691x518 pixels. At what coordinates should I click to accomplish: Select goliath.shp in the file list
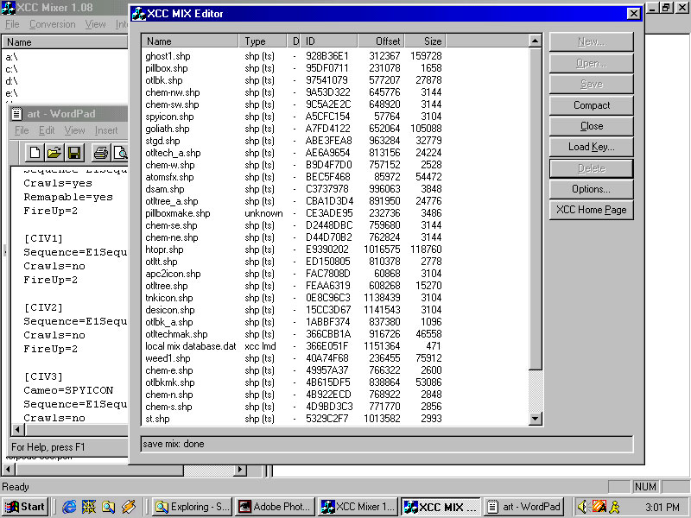tap(168, 129)
